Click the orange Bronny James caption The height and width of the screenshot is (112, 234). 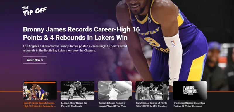click(x=40, y=104)
